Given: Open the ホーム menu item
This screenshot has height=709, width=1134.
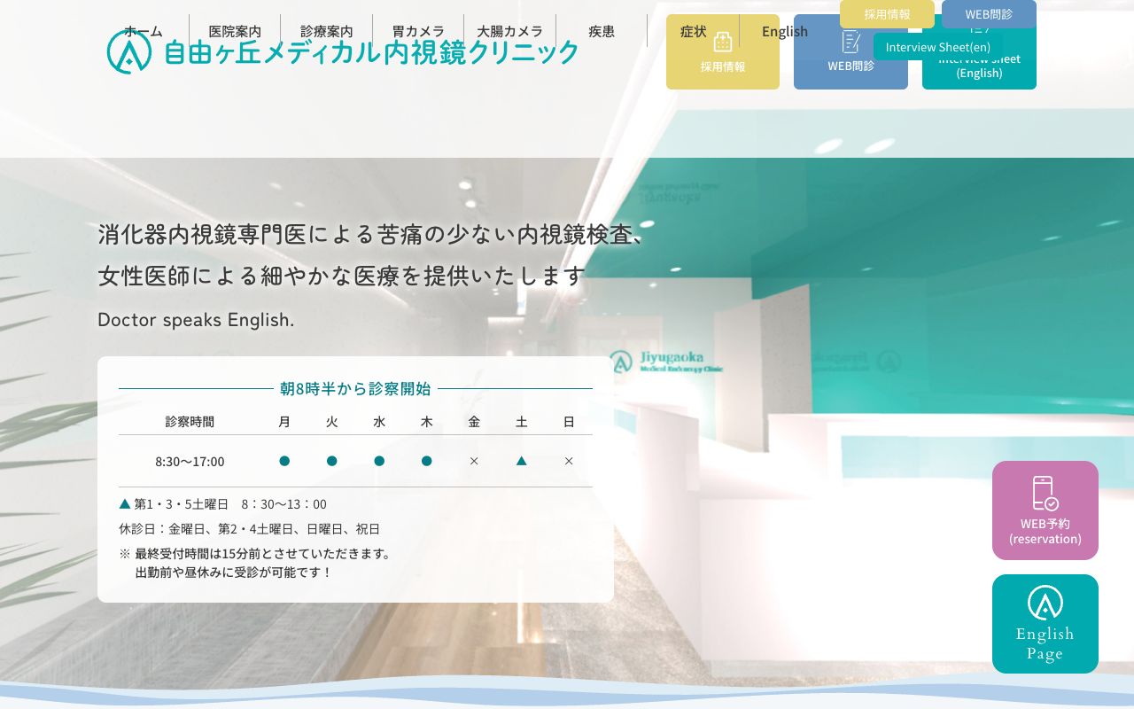Looking at the screenshot, I should (144, 31).
